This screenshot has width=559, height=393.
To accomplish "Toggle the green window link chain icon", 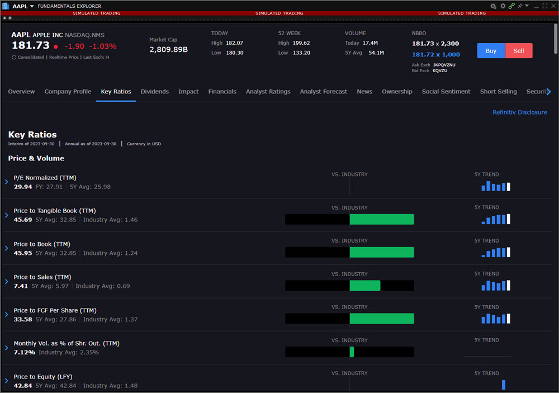I will (x=511, y=6).
